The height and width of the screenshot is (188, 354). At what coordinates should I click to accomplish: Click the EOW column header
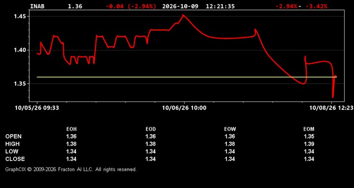[230, 129]
